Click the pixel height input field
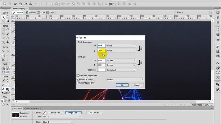This screenshot has height=124, width=221. click(101, 51)
